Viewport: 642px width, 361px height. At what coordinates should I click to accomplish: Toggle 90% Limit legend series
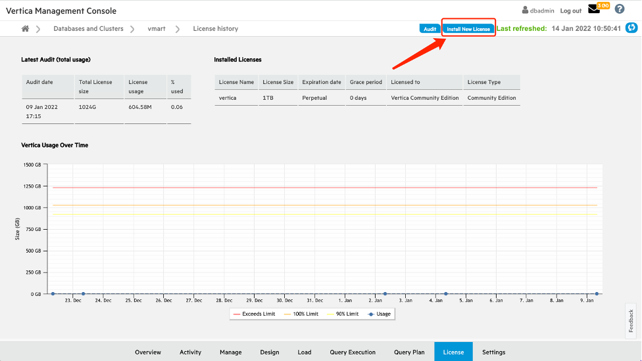coord(343,314)
